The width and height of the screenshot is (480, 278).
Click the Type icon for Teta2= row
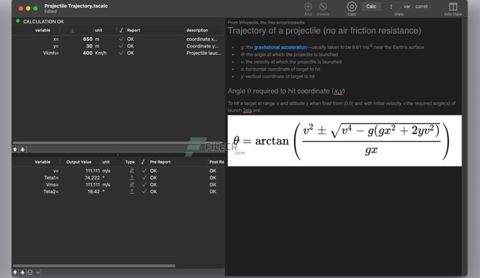point(132,191)
